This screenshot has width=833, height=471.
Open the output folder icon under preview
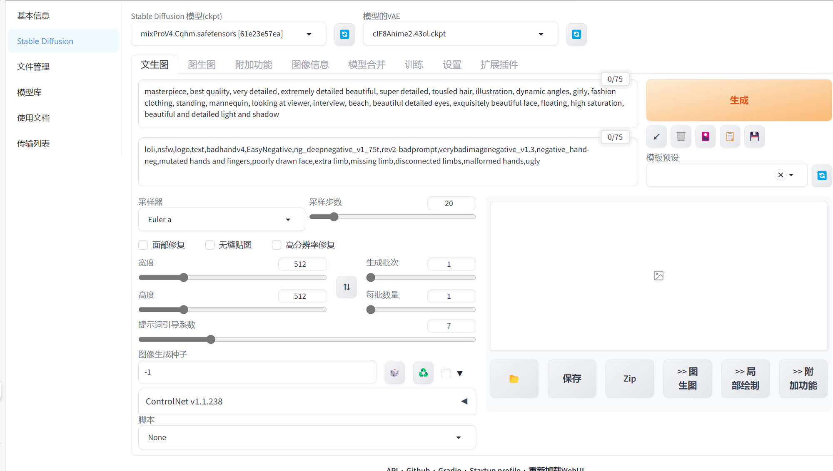coord(514,378)
